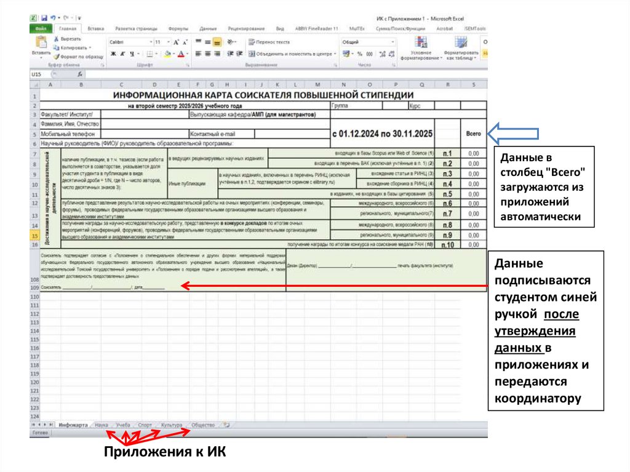Screen dimensions: 630x472
Task: Toggle underline Ч formatting
Action: (132, 54)
